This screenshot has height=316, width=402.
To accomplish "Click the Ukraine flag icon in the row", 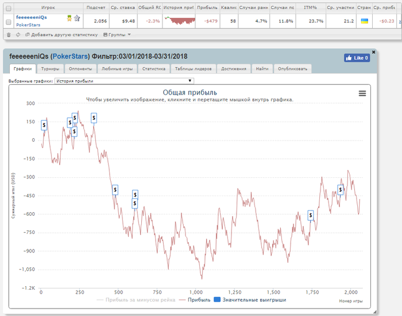I will click(364, 21).
